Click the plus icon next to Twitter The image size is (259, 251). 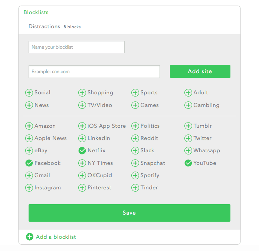click(x=188, y=138)
